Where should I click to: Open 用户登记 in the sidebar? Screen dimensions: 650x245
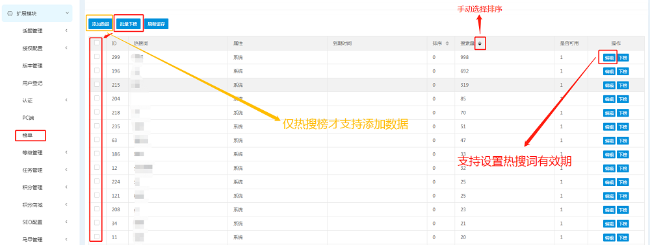click(32, 83)
